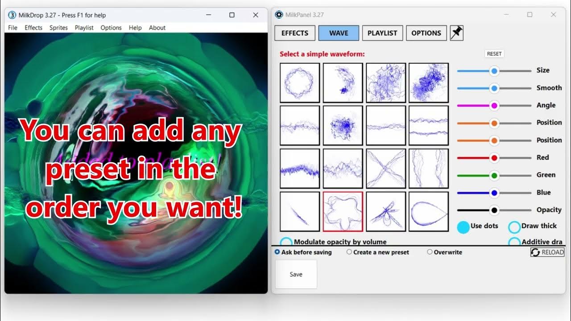The image size is (571, 321).
Task: Click the Save button
Action: point(296,274)
